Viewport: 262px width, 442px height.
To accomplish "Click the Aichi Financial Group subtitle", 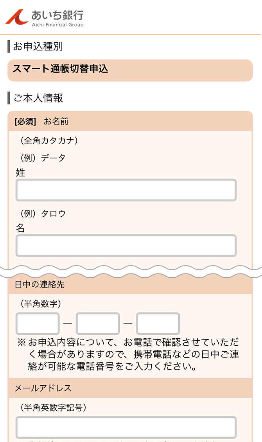I will (x=58, y=25).
